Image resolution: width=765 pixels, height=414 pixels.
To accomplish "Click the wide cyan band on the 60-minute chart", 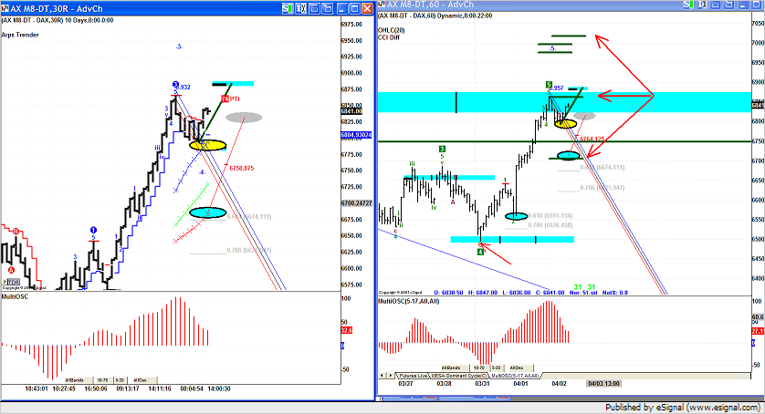I will (639, 101).
